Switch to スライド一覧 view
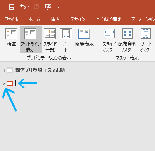This screenshot has width=155, height=151. (x=50, y=40)
